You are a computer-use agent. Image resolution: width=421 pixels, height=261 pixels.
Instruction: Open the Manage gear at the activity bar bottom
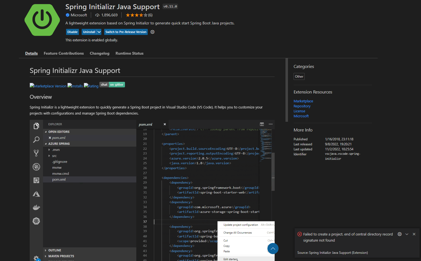point(36,258)
